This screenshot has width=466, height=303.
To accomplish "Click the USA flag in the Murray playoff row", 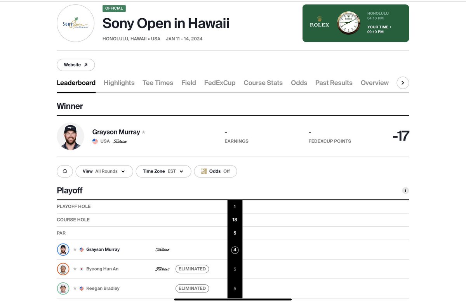I will tap(82, 250).
